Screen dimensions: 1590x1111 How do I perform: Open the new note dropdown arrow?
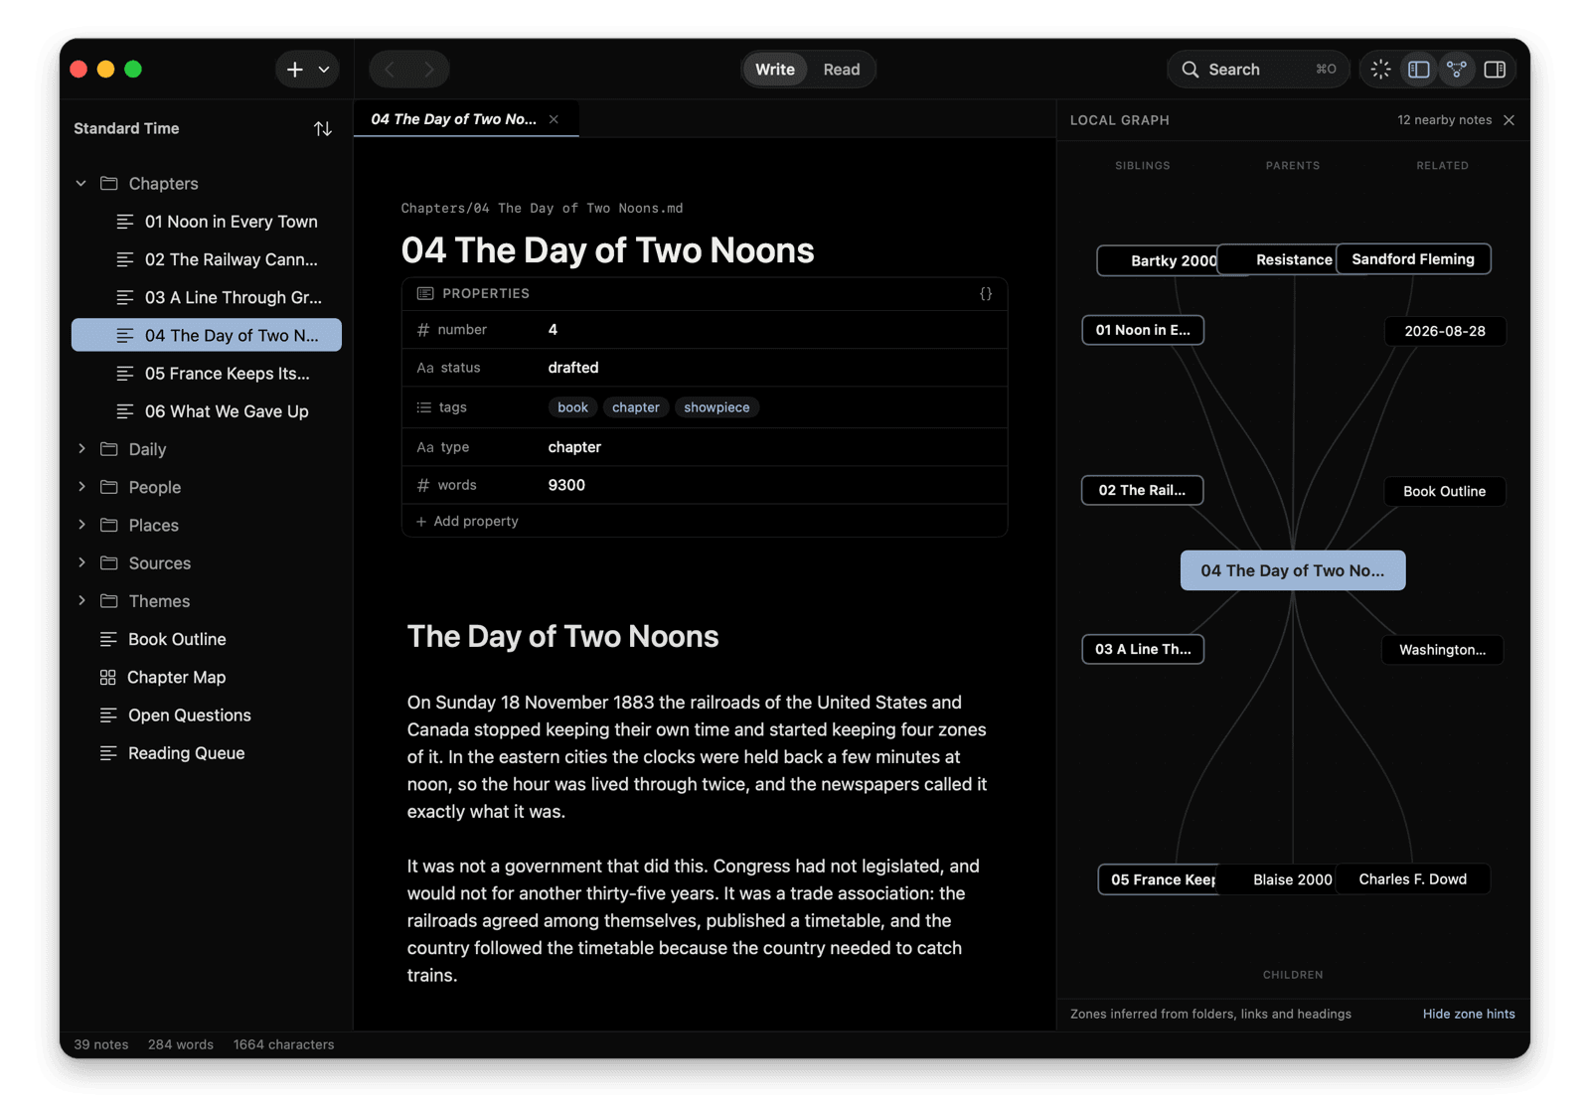click(x=324, y=70)
